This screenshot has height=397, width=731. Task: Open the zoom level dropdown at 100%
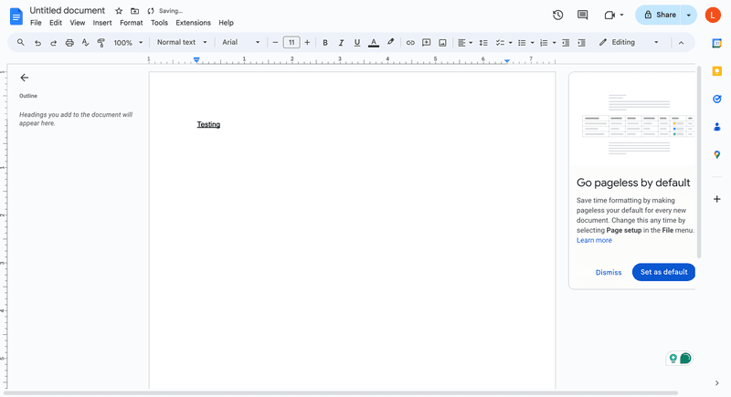click(x=128, y=43)
